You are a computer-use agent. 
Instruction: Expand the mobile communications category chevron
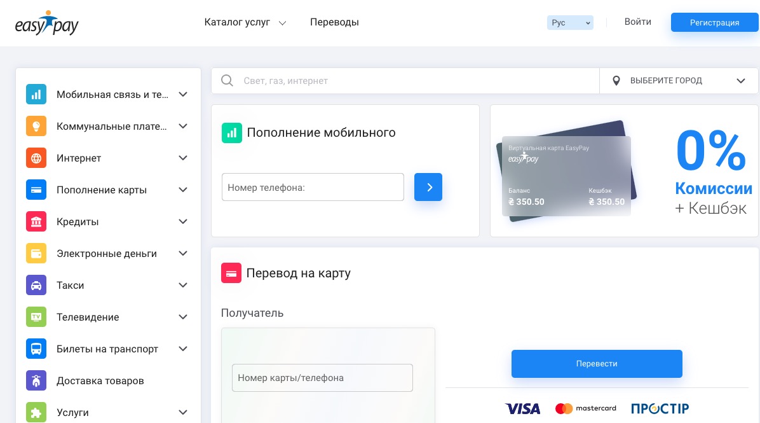tap(183, 95)
